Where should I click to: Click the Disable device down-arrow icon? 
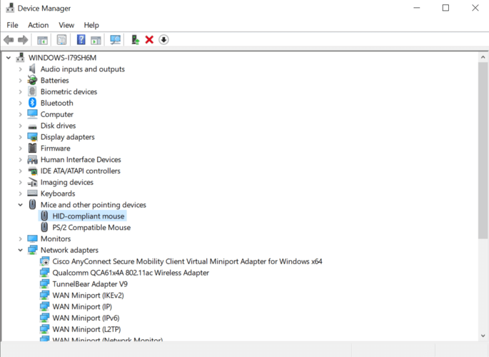point(163,40)
